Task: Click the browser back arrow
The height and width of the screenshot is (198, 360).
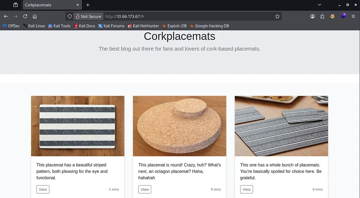Action: click(x=6, y=16)
